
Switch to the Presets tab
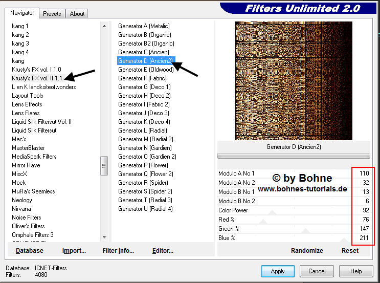click(52, 14)
